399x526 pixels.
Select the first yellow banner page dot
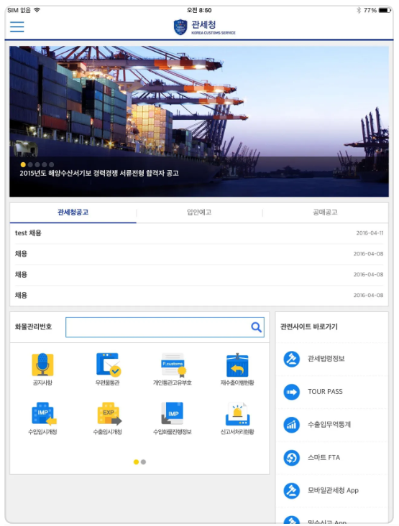(x=23, y=165)
